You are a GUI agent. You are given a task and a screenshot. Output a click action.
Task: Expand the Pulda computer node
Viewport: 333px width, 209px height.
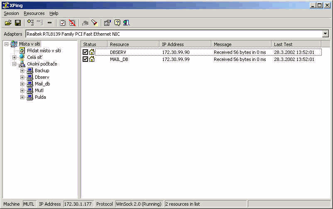point(22,97)
